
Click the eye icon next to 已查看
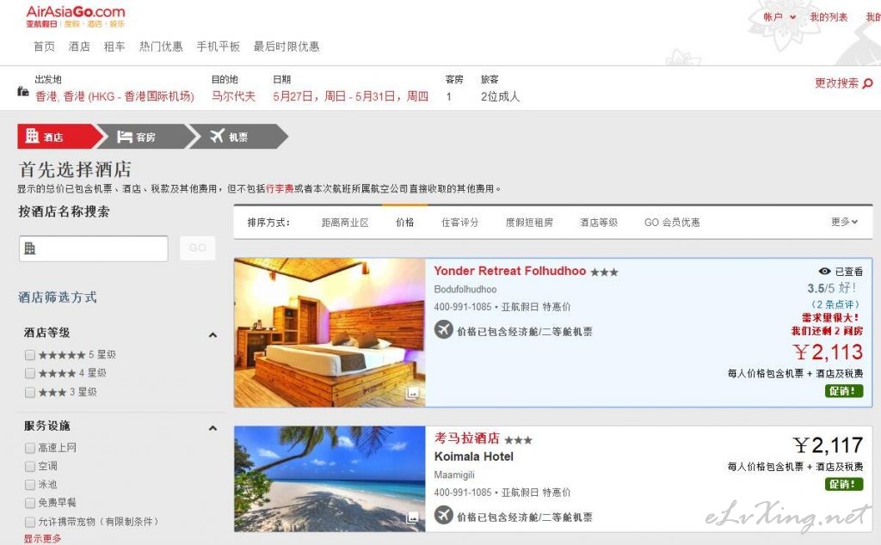[x=824, y=271]
